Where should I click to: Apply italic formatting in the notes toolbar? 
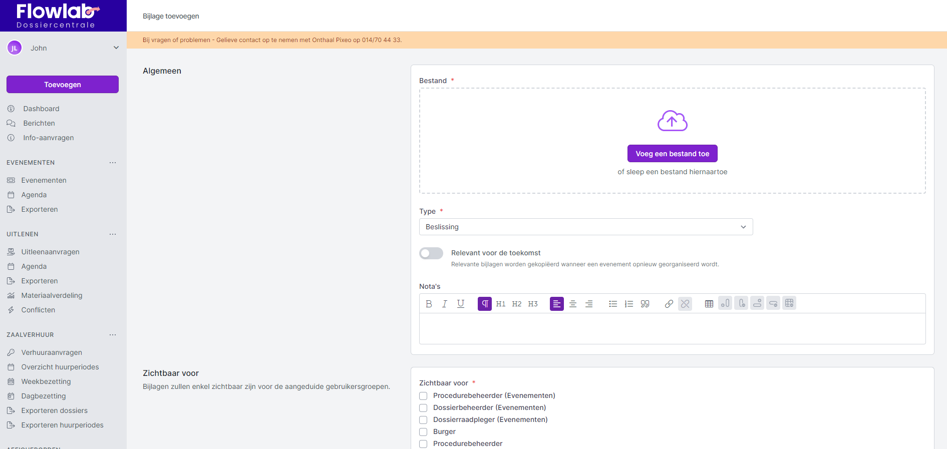click(444, 304)
